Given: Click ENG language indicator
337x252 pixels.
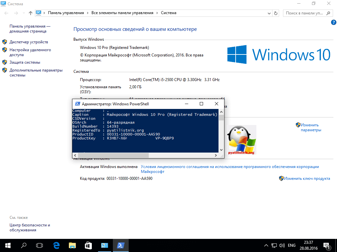Looking at the screenshot, I should pyautogui.click(x=292, y=245).
